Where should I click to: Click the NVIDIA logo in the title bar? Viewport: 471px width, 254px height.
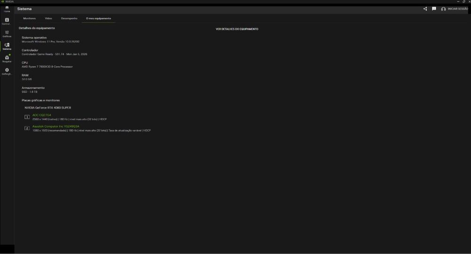click(x=2, y=1)
